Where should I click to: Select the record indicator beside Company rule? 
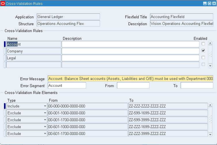pyautogui.click(x=5, y=51)
